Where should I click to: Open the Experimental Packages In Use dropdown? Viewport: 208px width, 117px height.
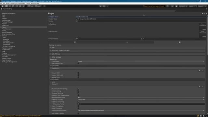(x=154, y=6)
